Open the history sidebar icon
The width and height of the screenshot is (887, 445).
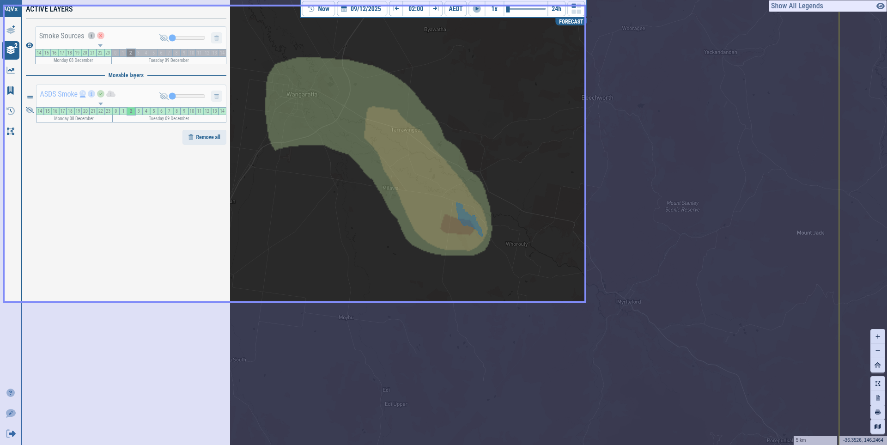[11, 111]
